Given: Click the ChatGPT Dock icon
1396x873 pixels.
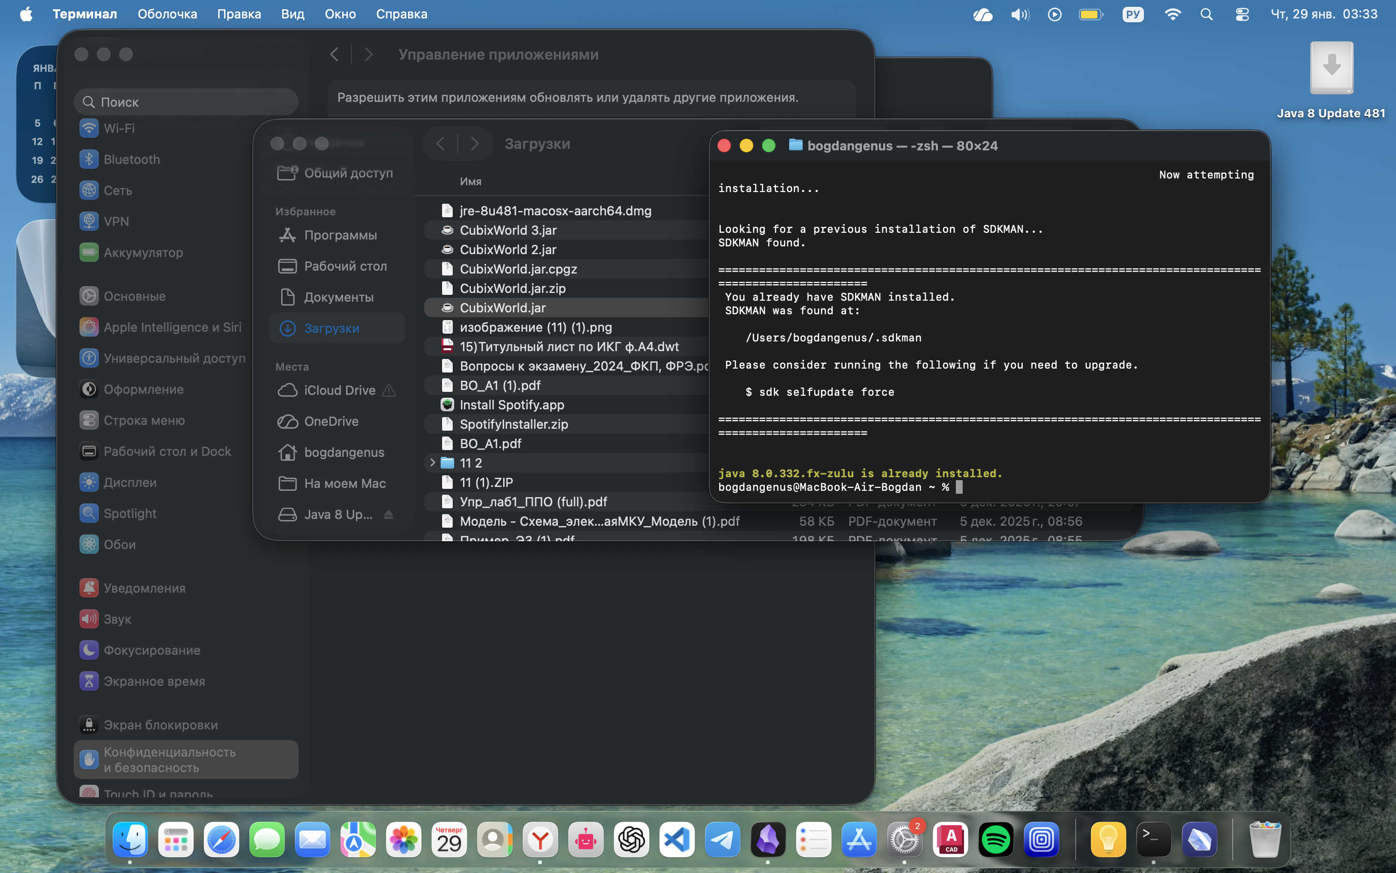Looking at the screenshot, I should point(631,839).
